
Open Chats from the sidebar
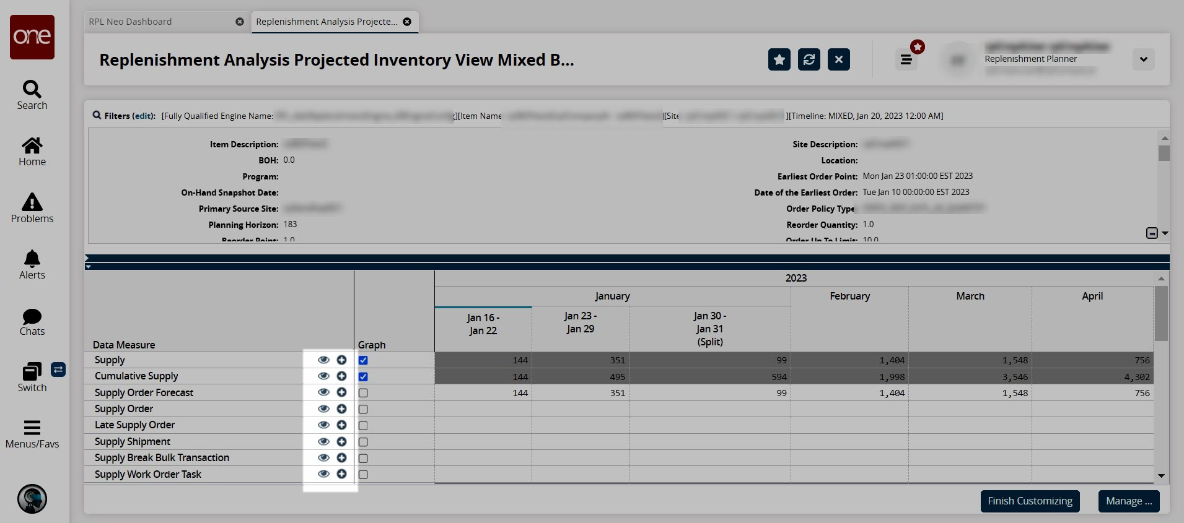pyautogui.click(x=32, y=322)
